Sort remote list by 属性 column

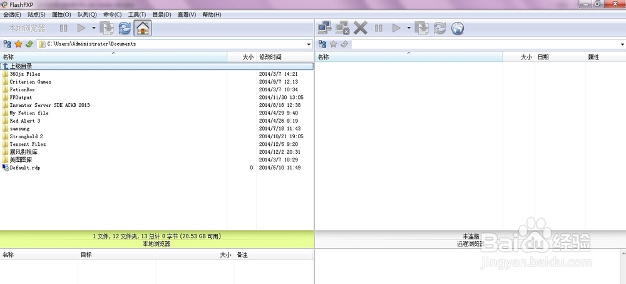(605, 57)
